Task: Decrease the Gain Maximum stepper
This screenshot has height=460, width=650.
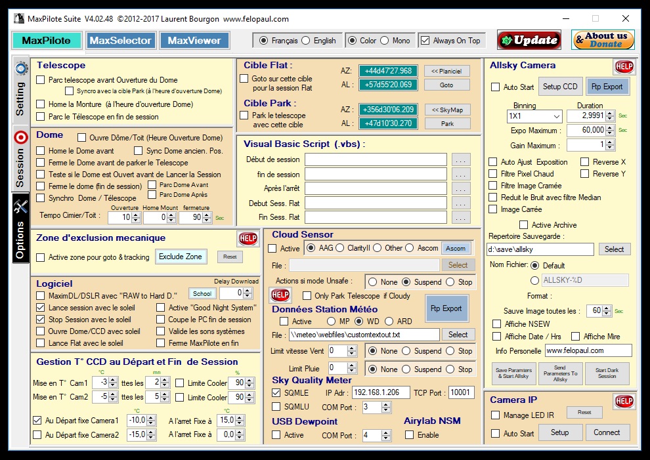Action: (x=610, y=148)
